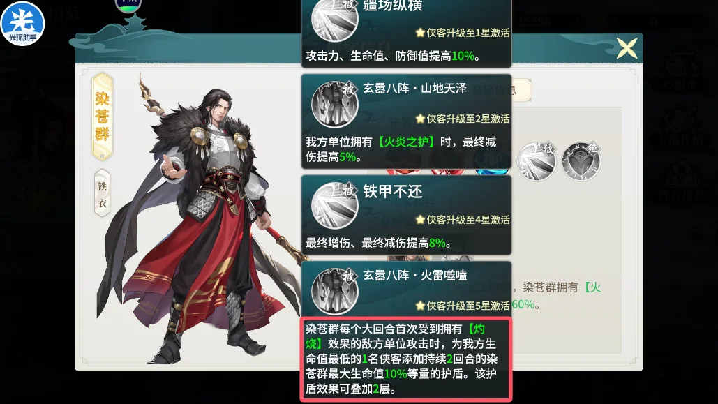Image resolution: width=718 pixels, height=404 pixels.
Task: Click the 侠客升级至5星激活 star label
Action: coord(463,306)
